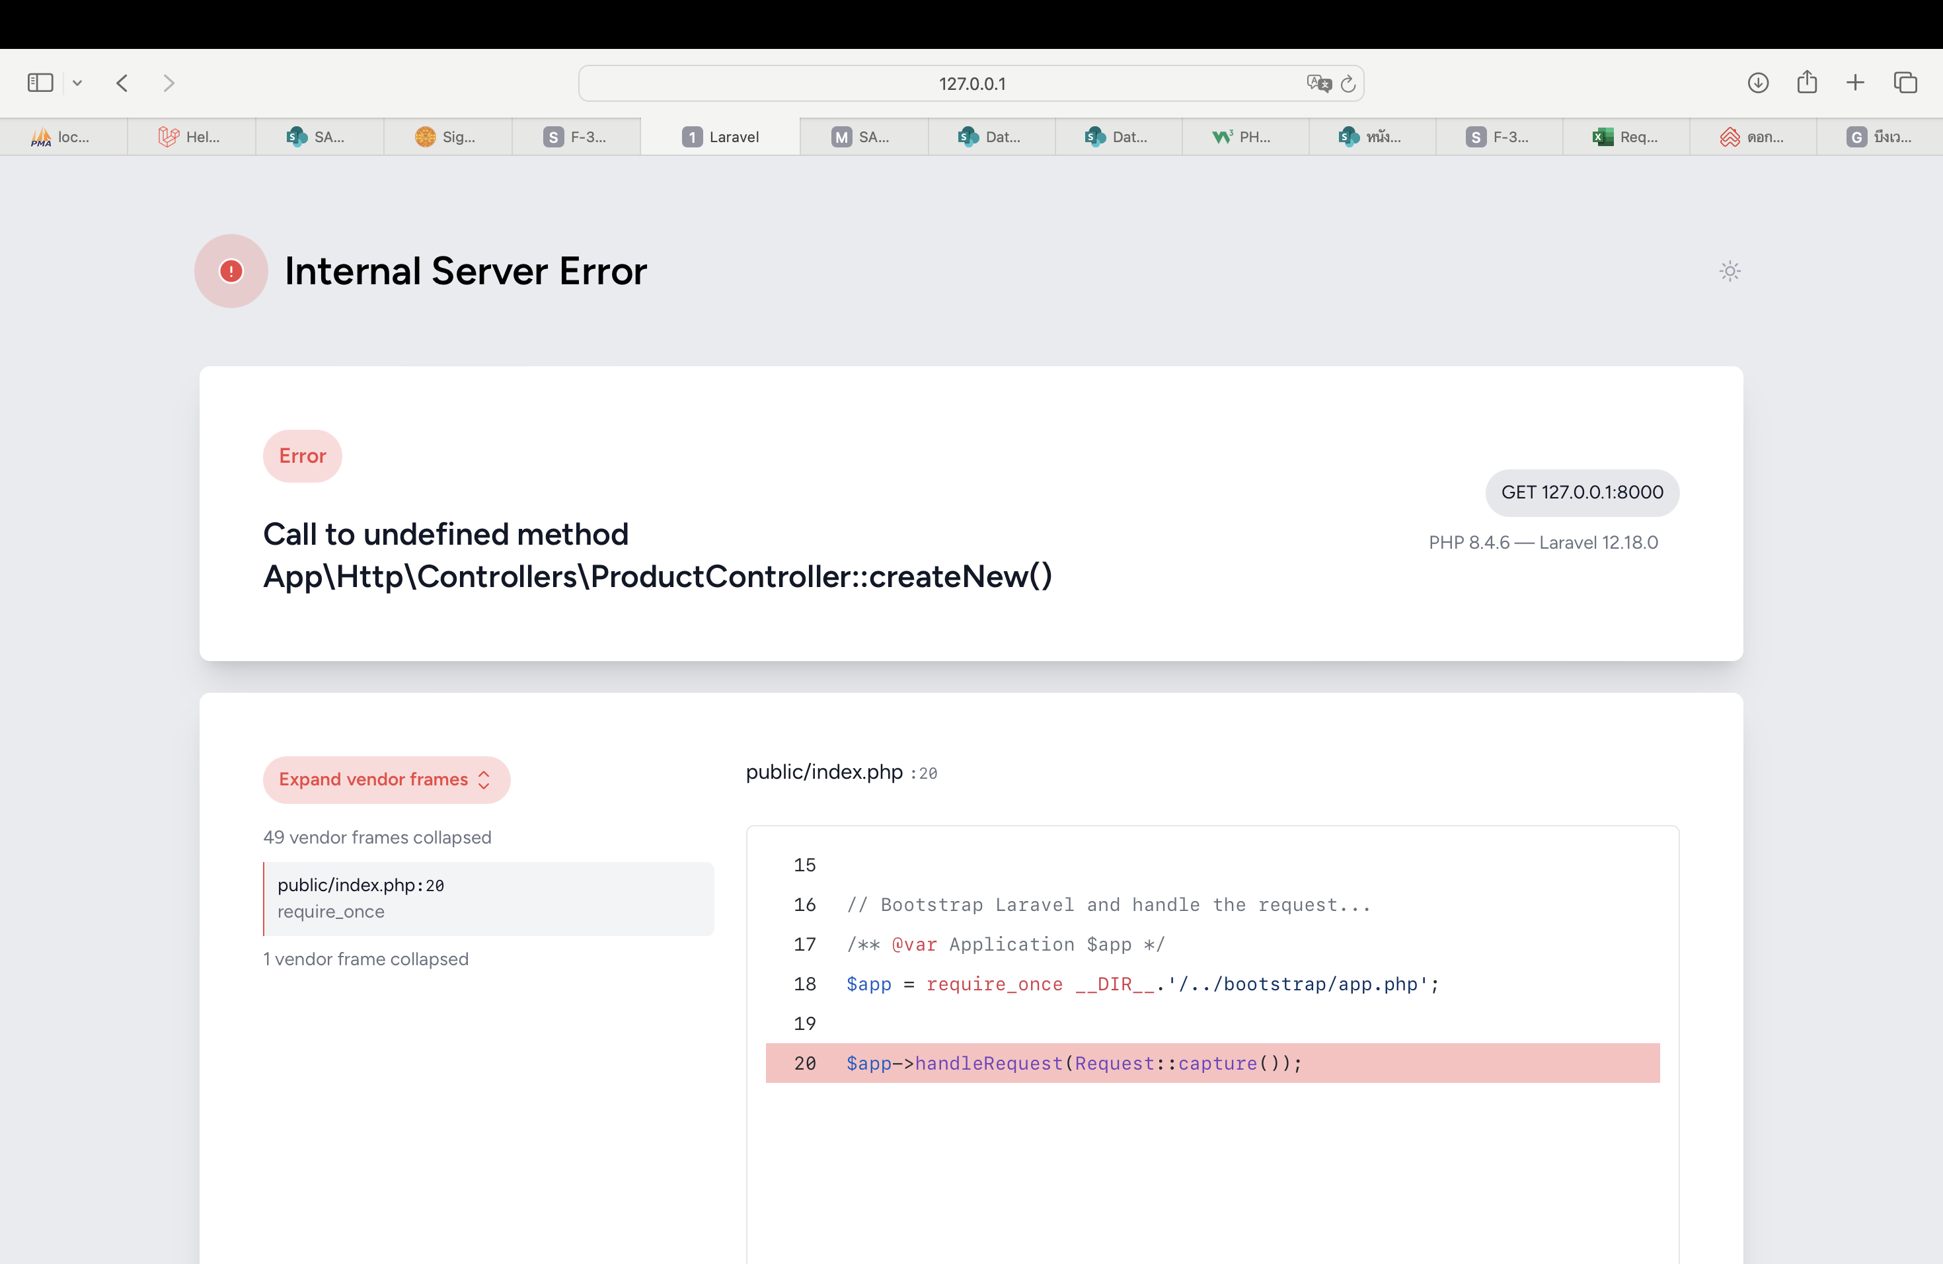Image resolution: width=1943 pixels, height=1264 pixels.
Task: Open a new tab with plus icon
Action: point(1855,83)
